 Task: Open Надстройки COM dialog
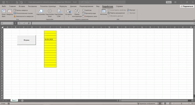coord(59,13)
